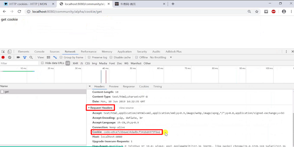Open the Audits panel
Image resolution: width=294 pixels, height=147 pixels.
[x=156, y=51]
